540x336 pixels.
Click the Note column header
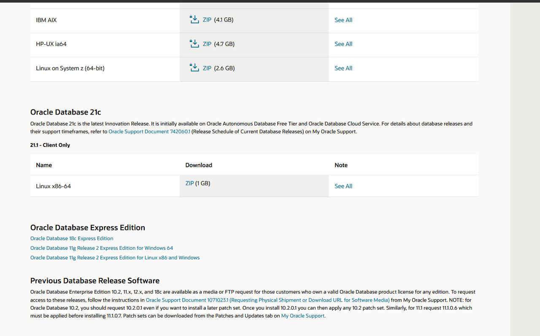[x=341, y=165]
